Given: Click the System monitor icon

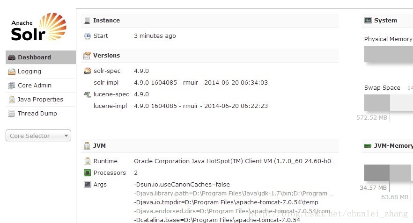Looking at the screenshot, I should [x=368, y=20].
